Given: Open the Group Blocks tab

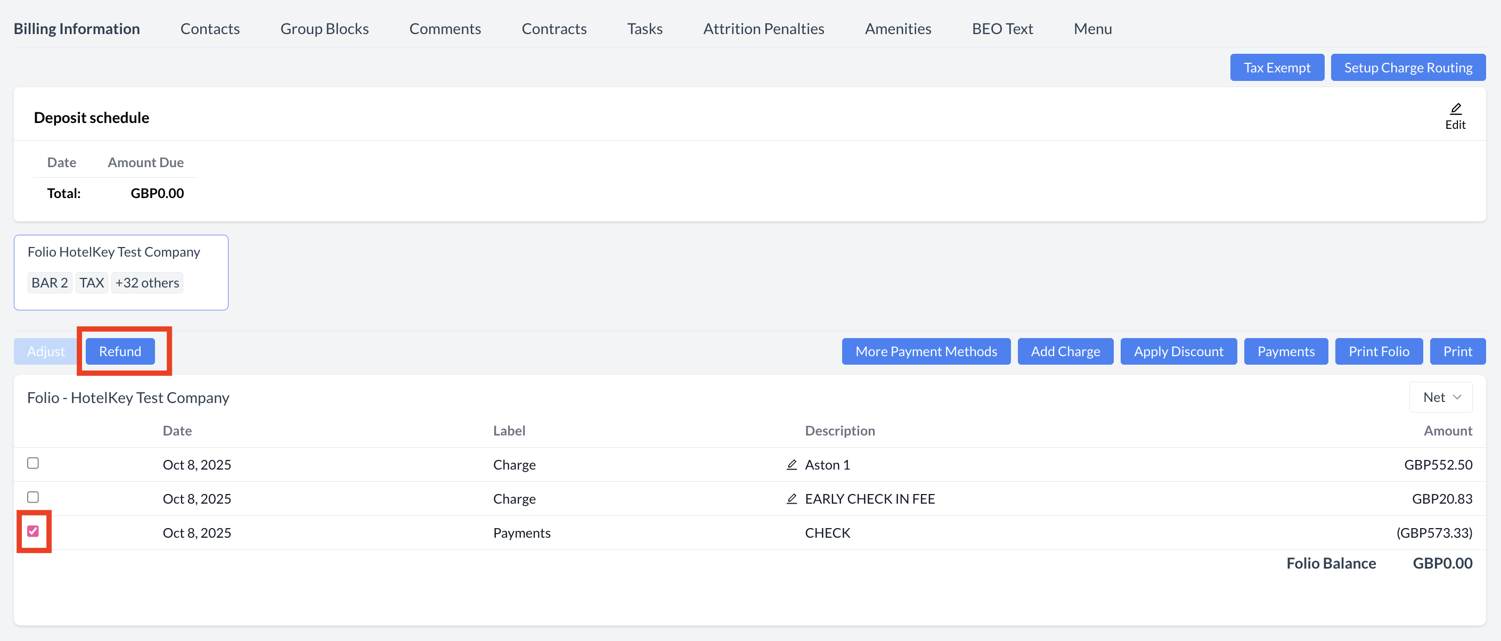Looking at the screenshot, I should point(324,29).
